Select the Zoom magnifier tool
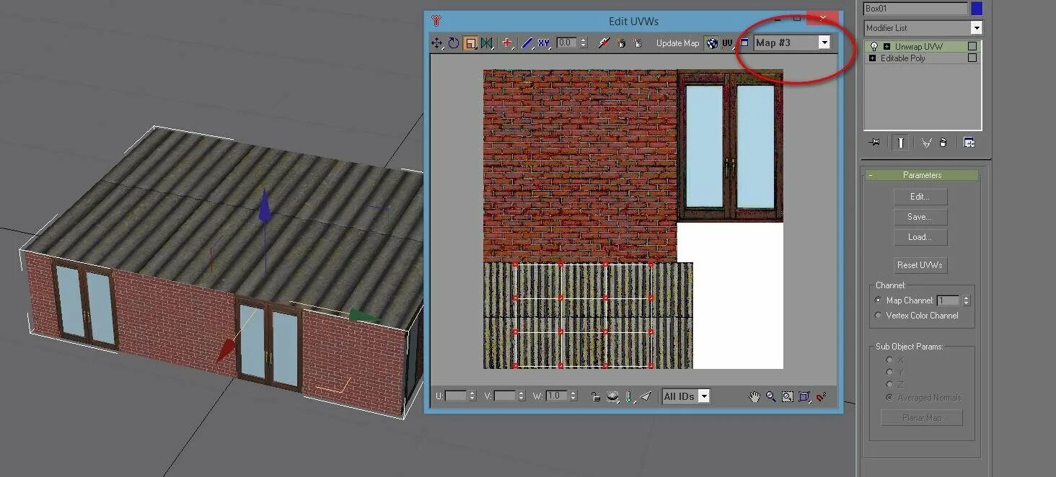Image resolution: width=1056 pixels, height=477 pixels. coord(771,396)
